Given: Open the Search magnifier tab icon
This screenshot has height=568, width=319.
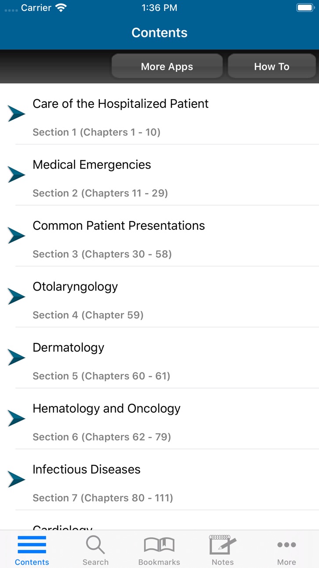Looking at the screenshot, I should 95,545.
